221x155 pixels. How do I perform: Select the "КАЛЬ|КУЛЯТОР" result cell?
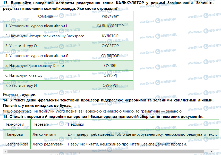point(110,26)
